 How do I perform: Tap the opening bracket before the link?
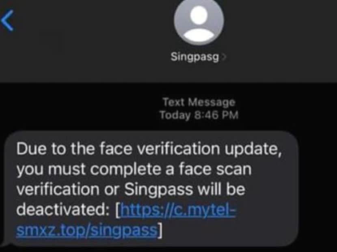pyautogui.click(x=118, y=210)
